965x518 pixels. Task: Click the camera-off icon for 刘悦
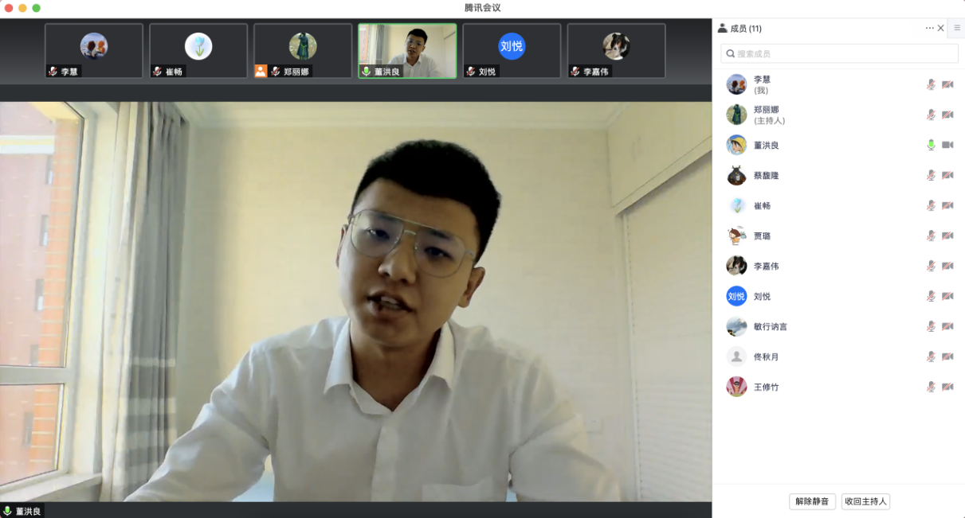[947, 296]
